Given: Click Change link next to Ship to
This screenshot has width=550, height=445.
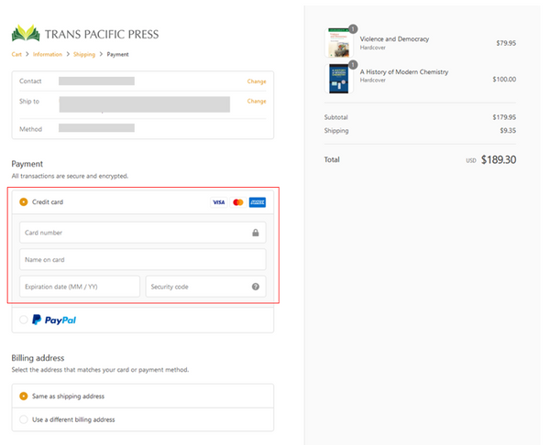Looking at the screenshot, I should 257,101.
